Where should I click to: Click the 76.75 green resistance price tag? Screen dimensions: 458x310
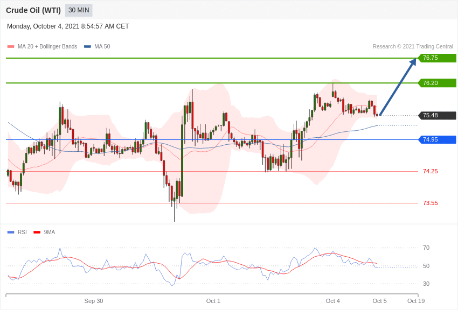point(438,58)
